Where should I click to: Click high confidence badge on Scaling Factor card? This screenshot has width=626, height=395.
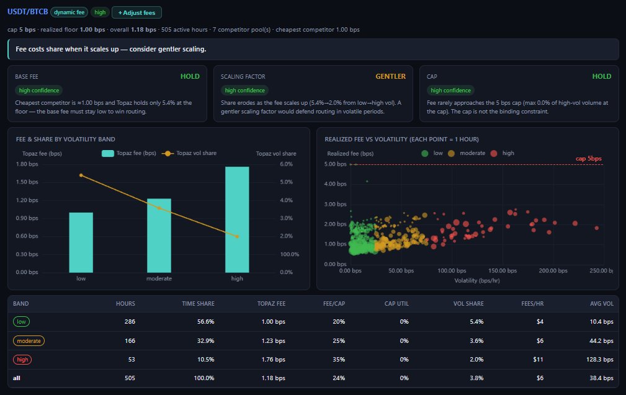(x=244, y=91)
